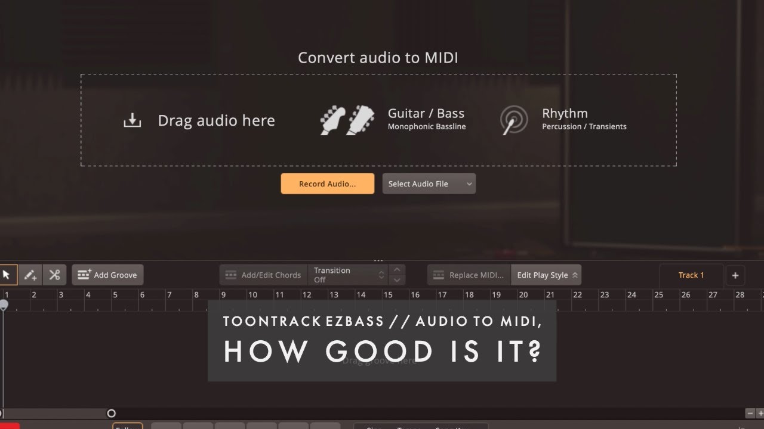Open Select Audio File dropdown

pyautogui.click(x=429, y=184)
